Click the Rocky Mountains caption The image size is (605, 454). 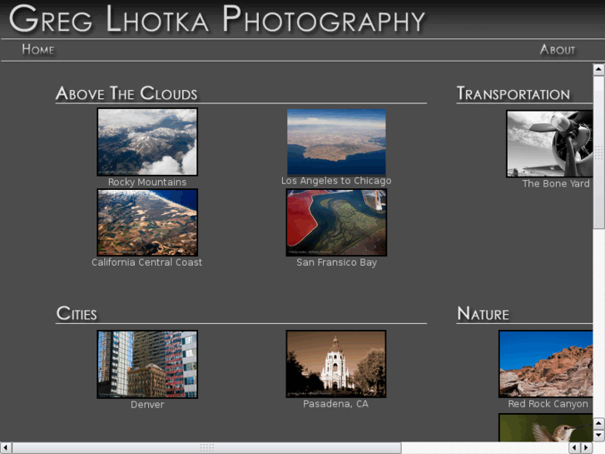point(147,182)
